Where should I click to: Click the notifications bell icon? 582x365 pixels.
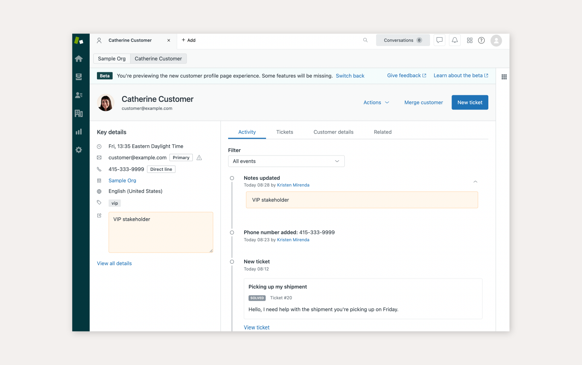point(455,40)
